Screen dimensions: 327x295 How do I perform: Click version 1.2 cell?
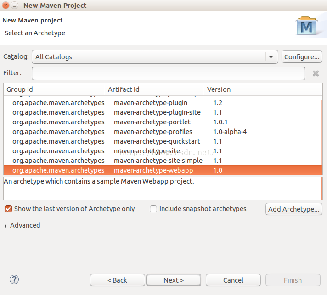tap(218, 103)
